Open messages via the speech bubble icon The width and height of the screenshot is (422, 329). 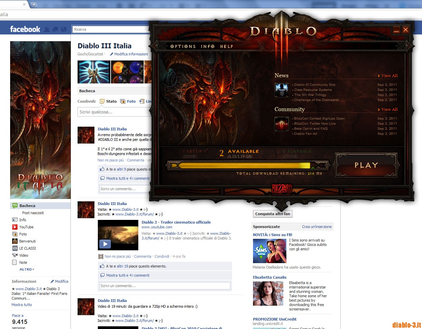click(x=55, y=29)
